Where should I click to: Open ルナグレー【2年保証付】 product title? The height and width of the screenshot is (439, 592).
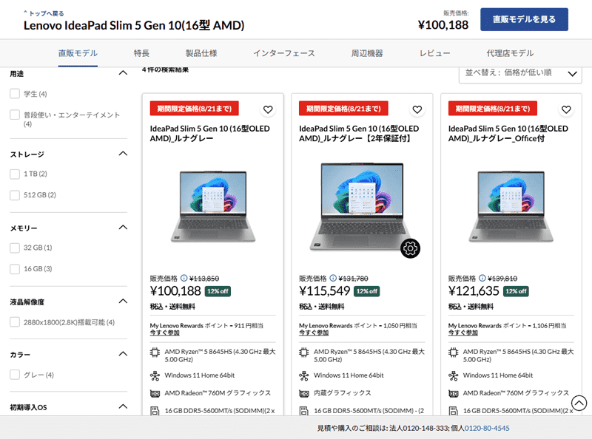[x=359, y=134]
